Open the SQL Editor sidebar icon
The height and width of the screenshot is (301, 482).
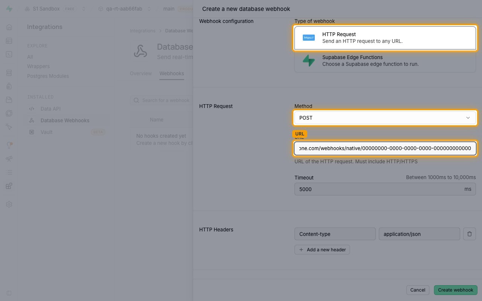click(9, 54)
